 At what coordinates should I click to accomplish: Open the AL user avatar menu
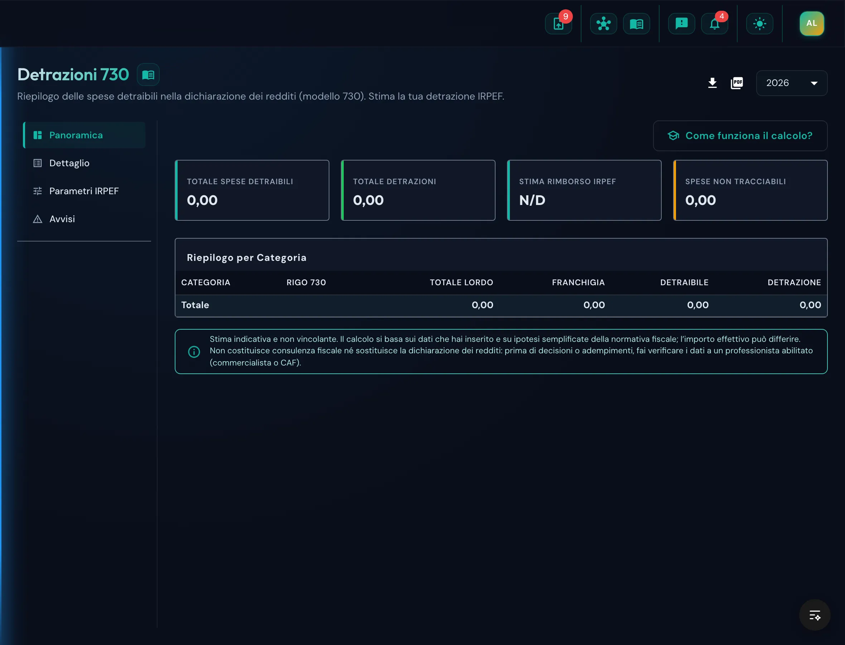(812, 23)
